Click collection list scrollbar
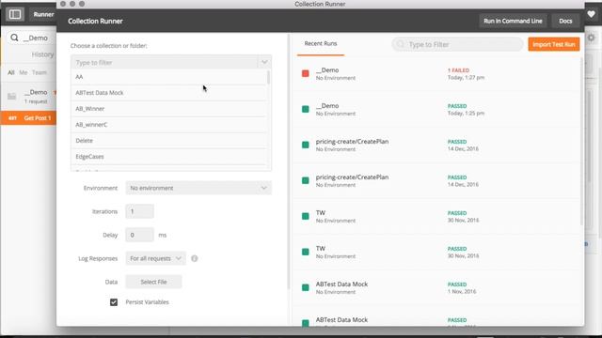Screen dimensions: 602x338 pos(268,77)
